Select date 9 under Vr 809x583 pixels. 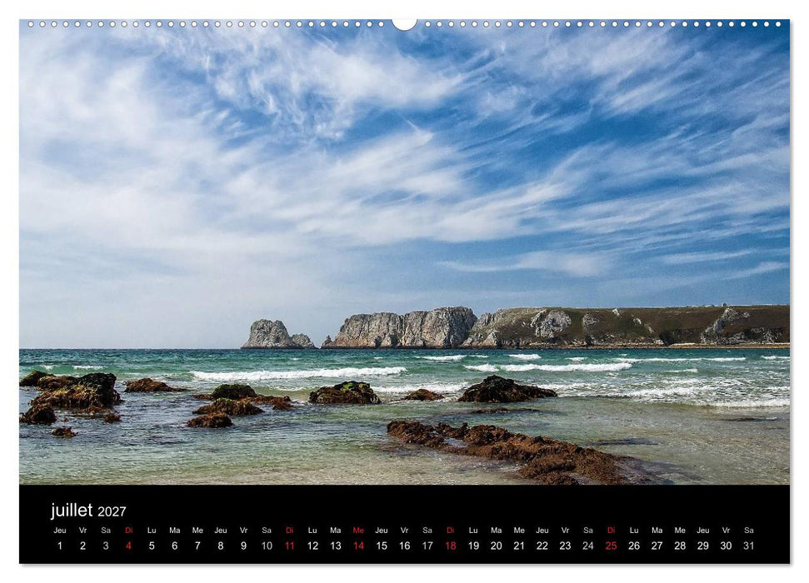[243, 546]
